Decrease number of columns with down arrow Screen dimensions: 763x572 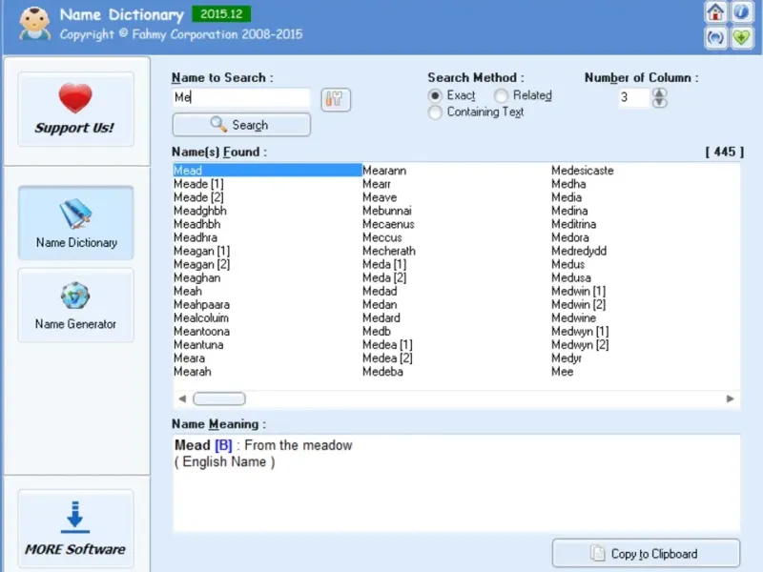pos(659,102)
